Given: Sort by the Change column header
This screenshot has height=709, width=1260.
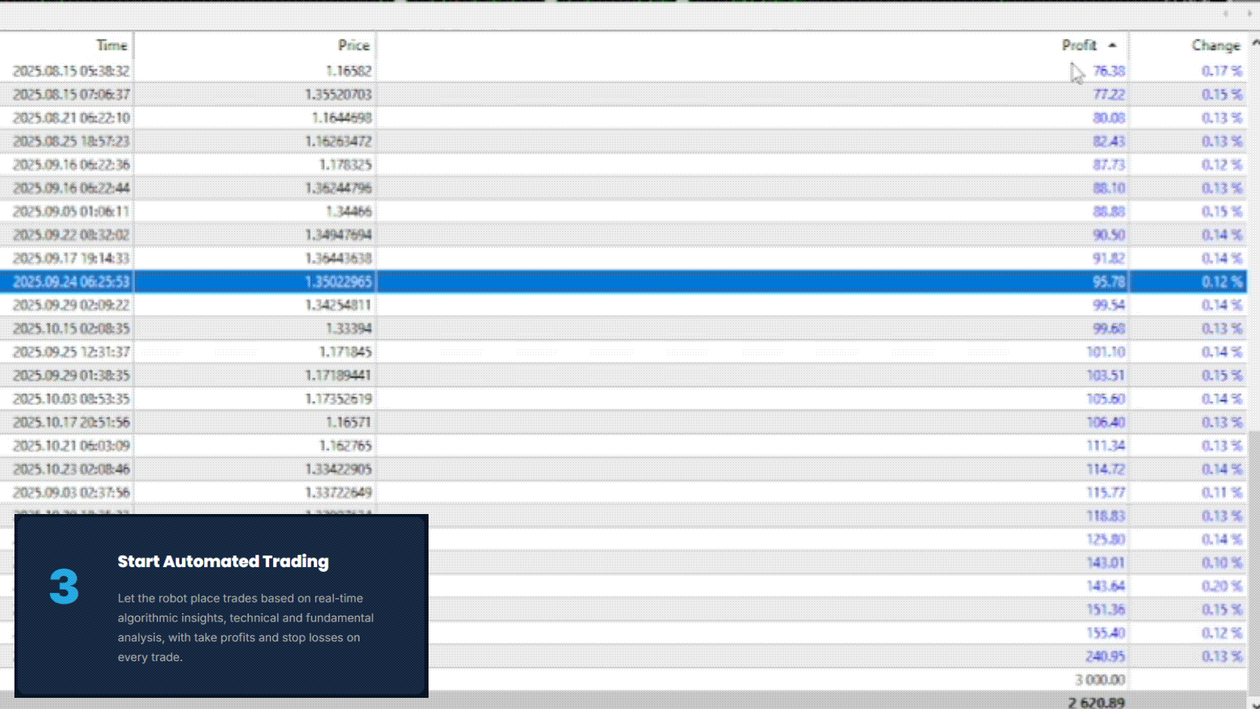Looking at the screenshot, I should pos(1215,45).
